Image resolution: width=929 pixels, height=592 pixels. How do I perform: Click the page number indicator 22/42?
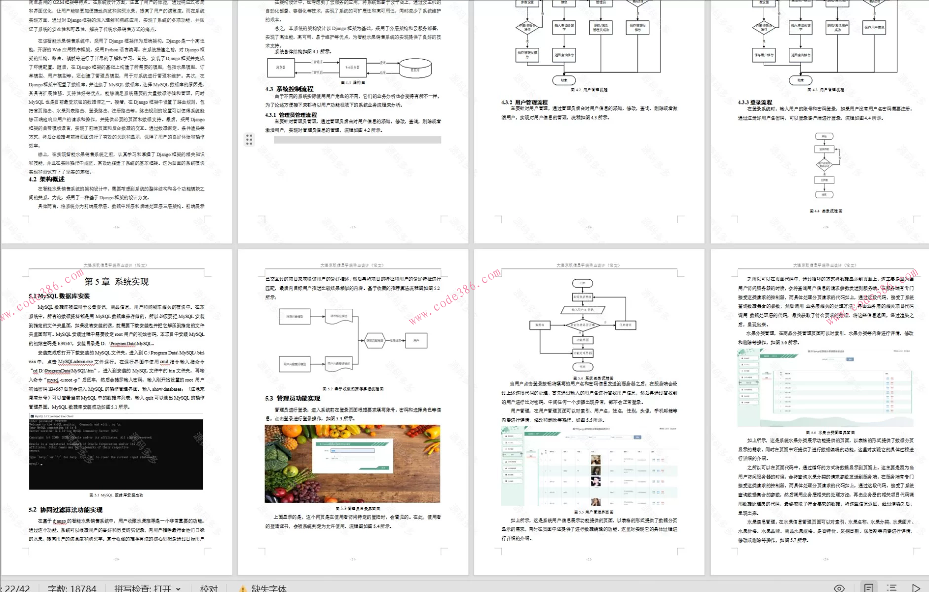click(x=16, y=588)
